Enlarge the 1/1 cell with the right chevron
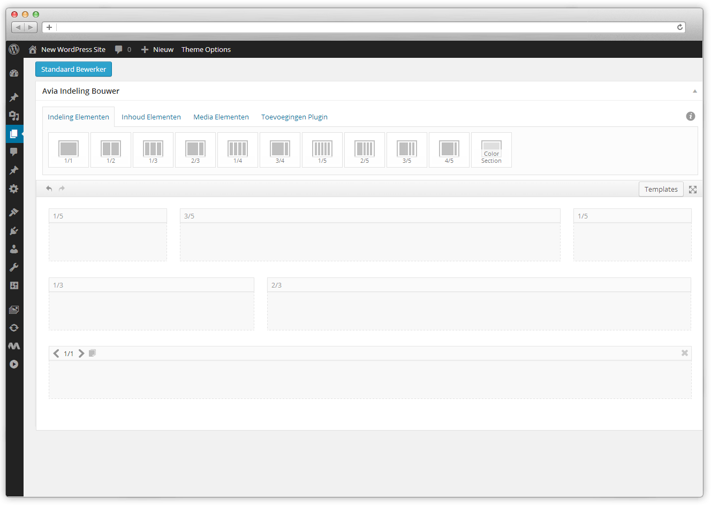Screen dimensions: 711x505 click(x=81, y=353)
